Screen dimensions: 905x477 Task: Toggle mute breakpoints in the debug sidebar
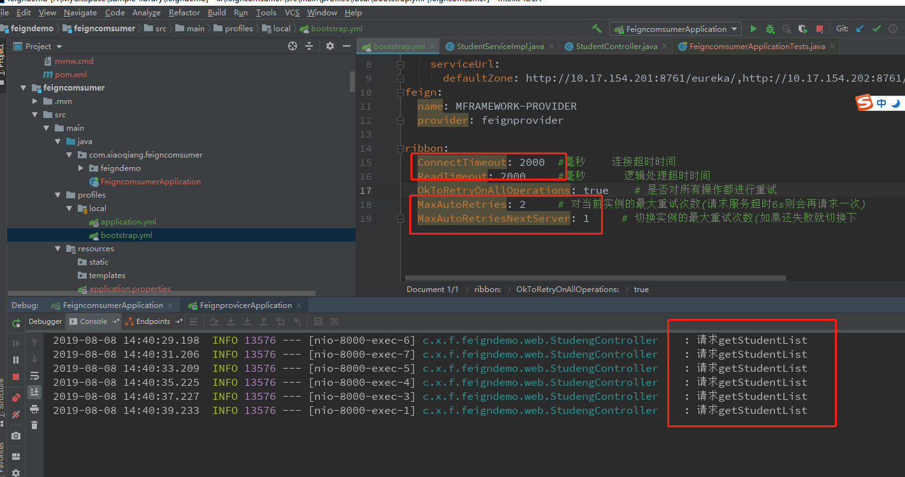pos(16,414)
